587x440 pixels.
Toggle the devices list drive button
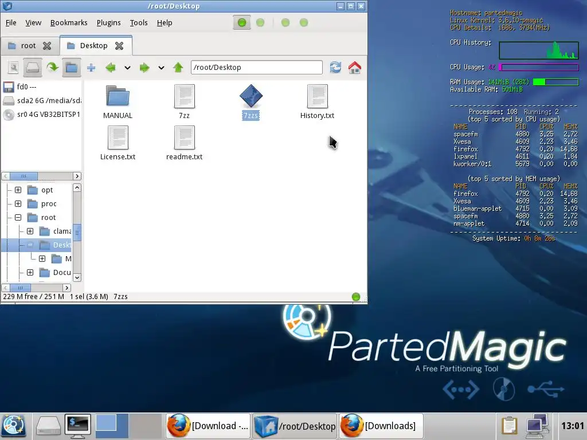pyautogui.click(x=33, y=68)
